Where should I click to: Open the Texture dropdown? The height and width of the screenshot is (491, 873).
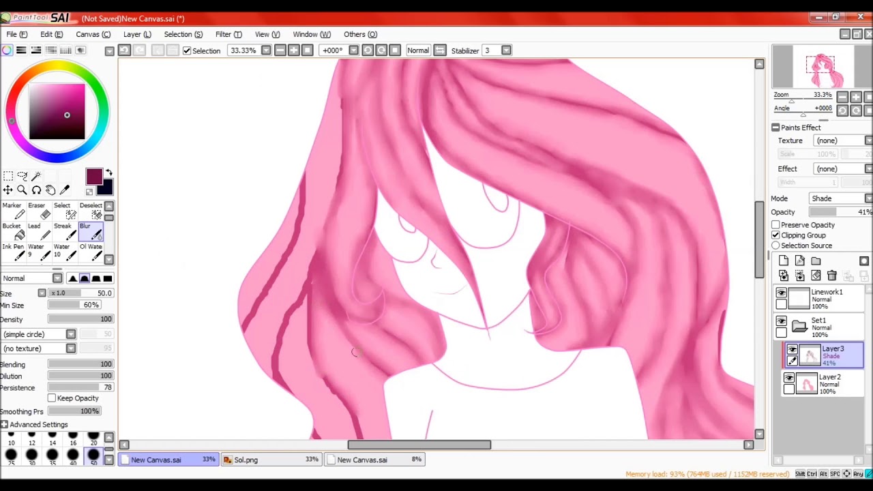pos(843,140)
